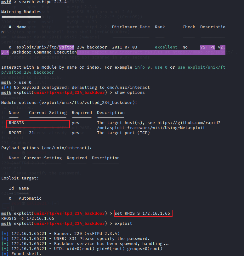Click the 'set RHOSTS 172.16.1.65' command

(x=142, y=213)
